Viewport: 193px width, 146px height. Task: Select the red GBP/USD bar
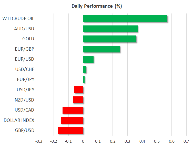coord(70,130)
